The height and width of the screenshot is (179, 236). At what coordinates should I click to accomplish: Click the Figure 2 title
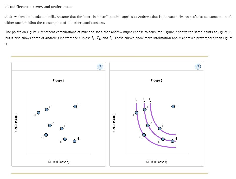pyautogui.click(x=157, y=81)
